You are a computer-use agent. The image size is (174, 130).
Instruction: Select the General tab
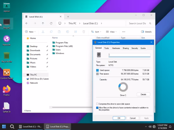click(98, 48)
